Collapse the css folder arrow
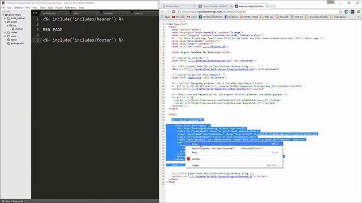Viewport: 362px width, 203px height. click(x=7, y=25)
